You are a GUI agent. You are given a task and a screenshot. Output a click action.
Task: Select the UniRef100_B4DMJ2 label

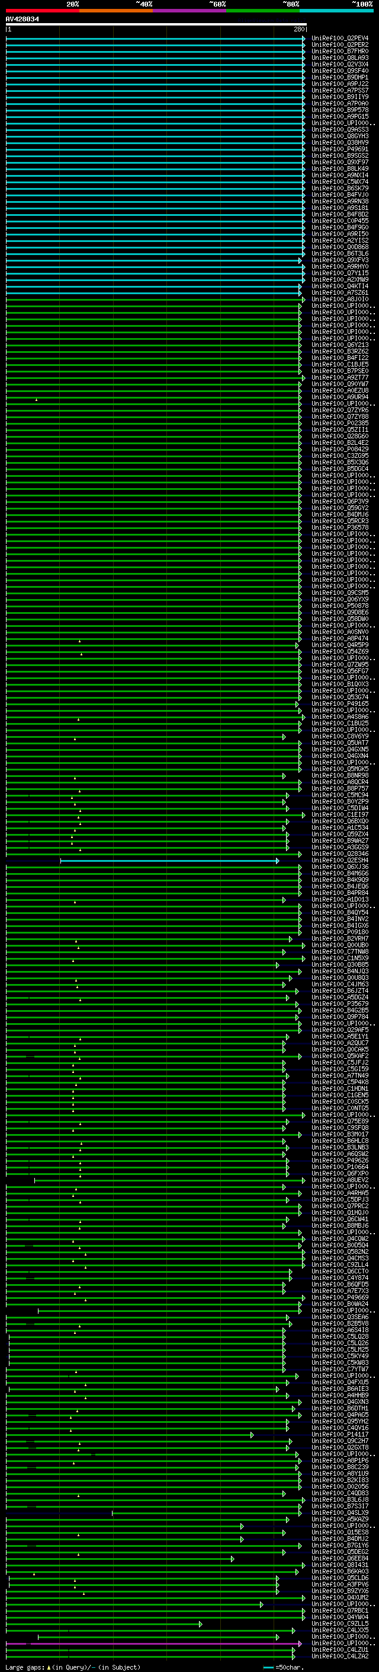339,1539
